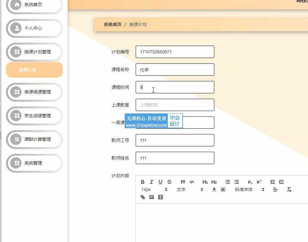Toggle italic text formatting

(x=152, y=182)
